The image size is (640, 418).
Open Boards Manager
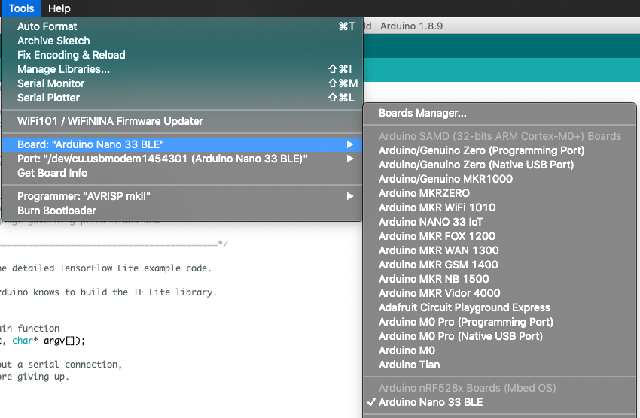click(422, 114)
